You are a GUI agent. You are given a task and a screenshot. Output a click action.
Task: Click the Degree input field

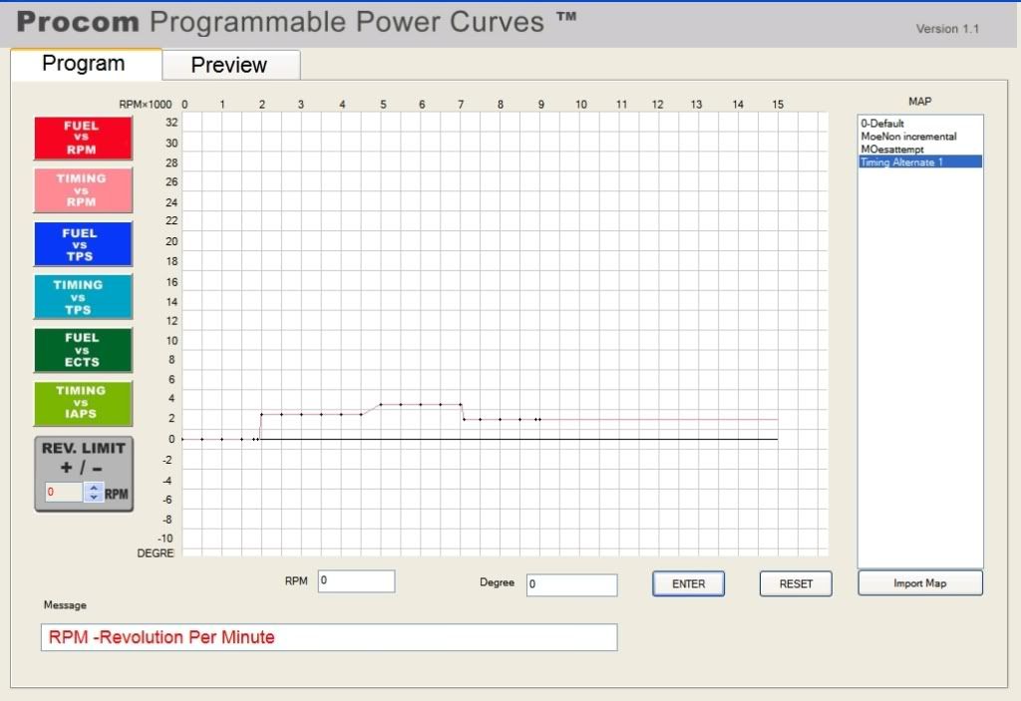tap(571, 585)
